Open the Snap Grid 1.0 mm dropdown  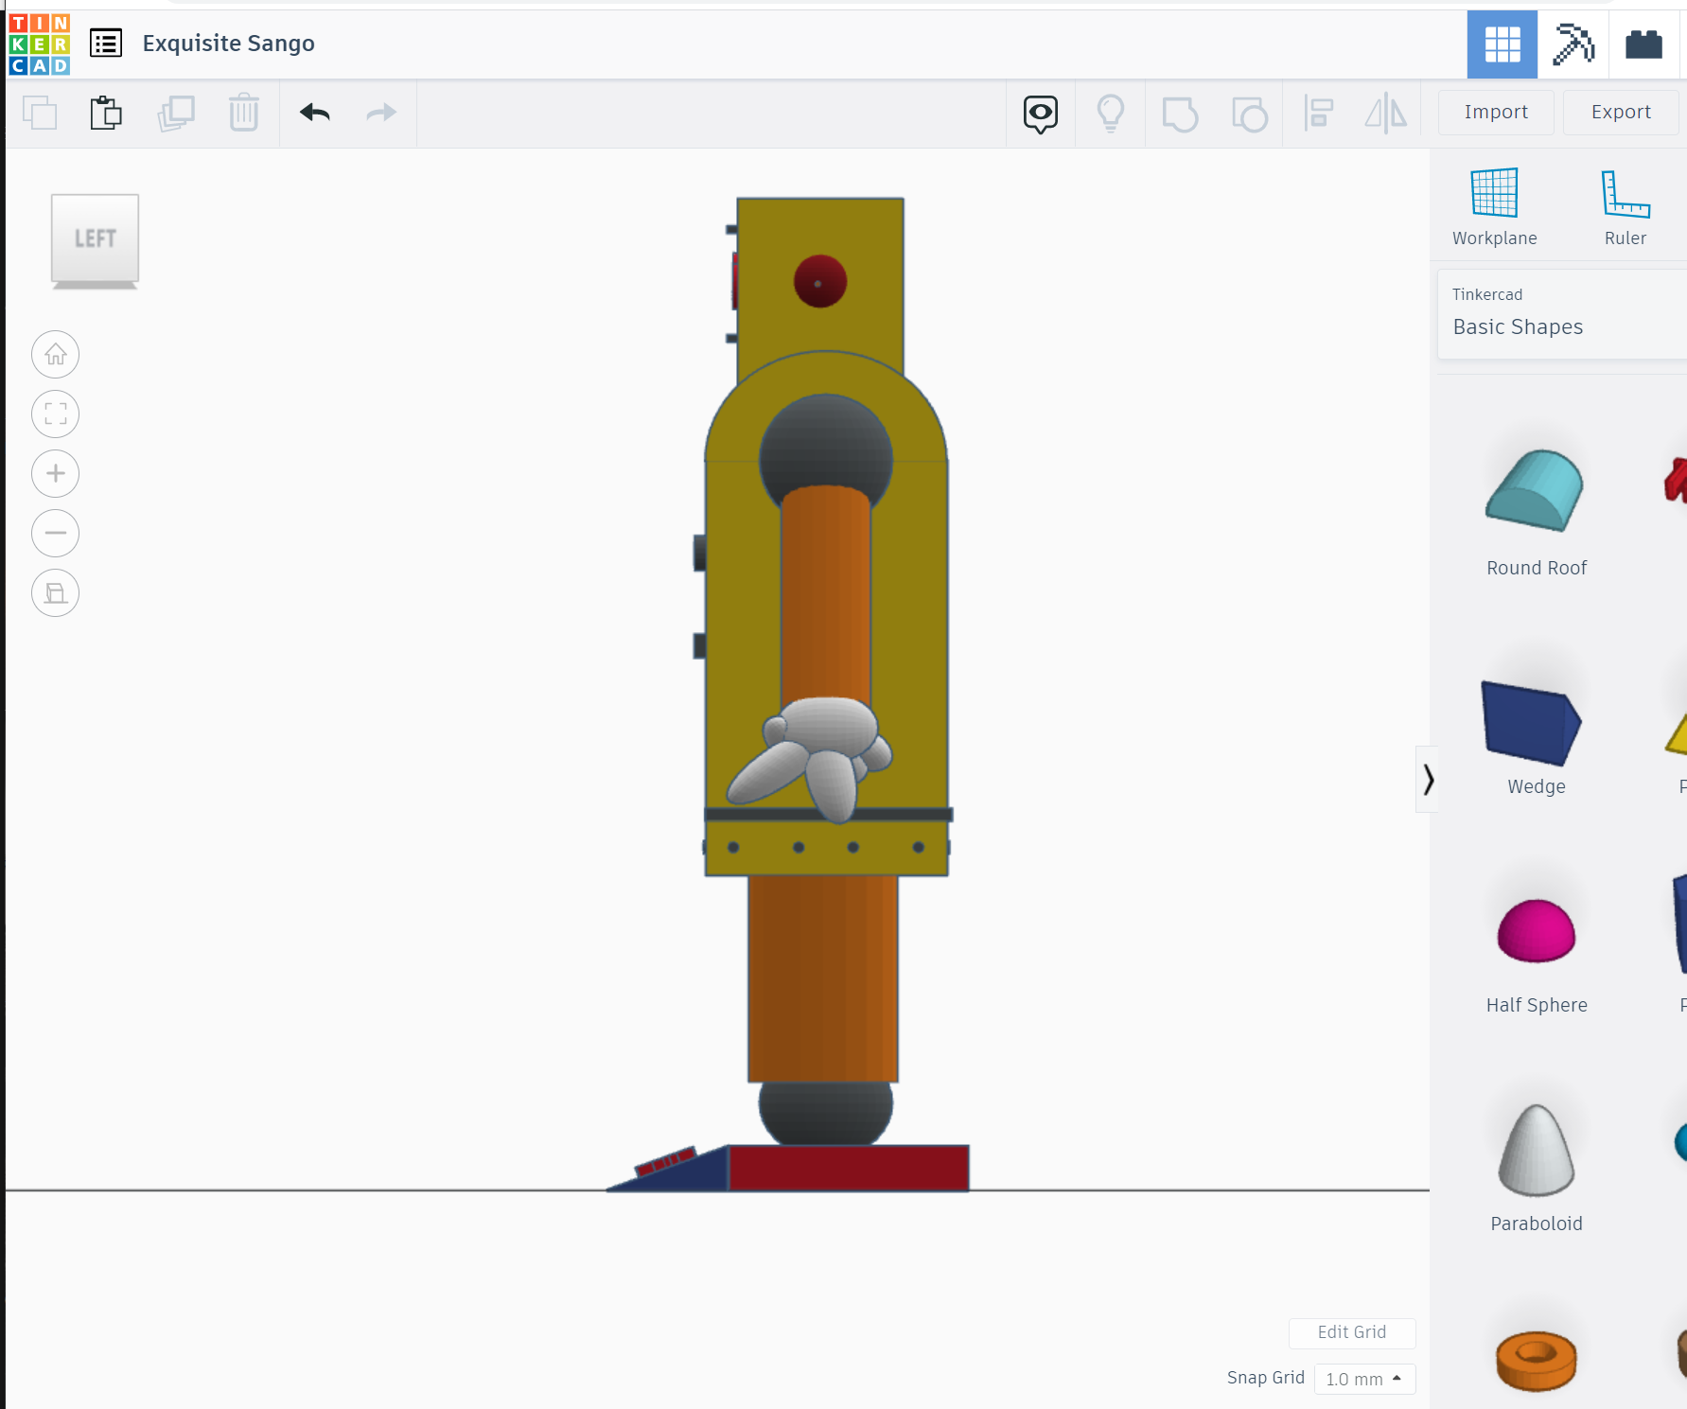[1364, 1379]
